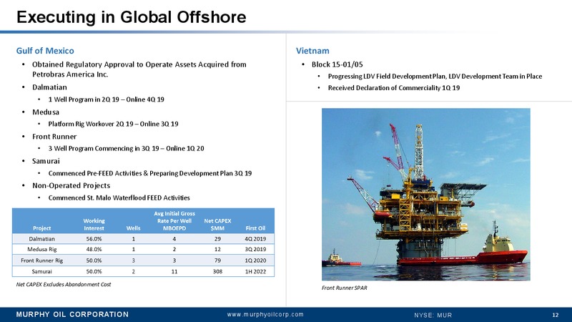572x322 pixels.
Task: Click the 'Front Runner' bullet heading
Action: pos(54,137)
